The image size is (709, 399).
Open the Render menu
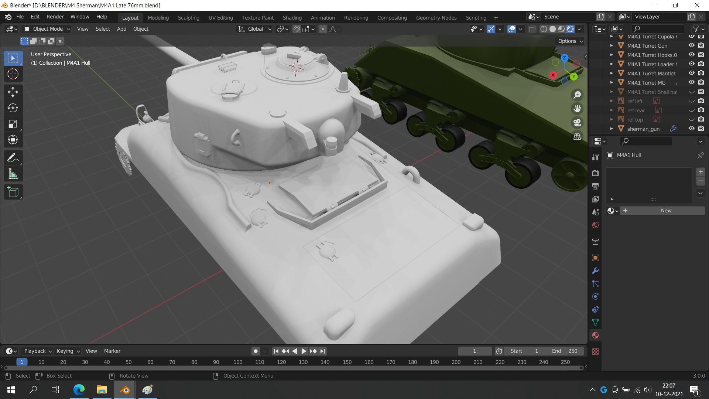pyautogui.click(x=55, y=17)
